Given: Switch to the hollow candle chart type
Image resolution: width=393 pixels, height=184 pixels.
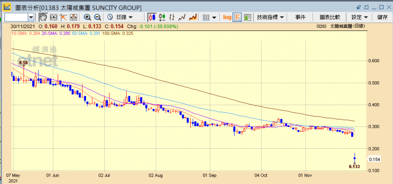Looking at the screenshot, I should pyautogui.click(x=162, y=17).
